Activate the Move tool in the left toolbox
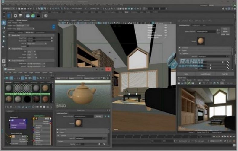The width and height of the screenshot is (238, 151). pos(4,36)
